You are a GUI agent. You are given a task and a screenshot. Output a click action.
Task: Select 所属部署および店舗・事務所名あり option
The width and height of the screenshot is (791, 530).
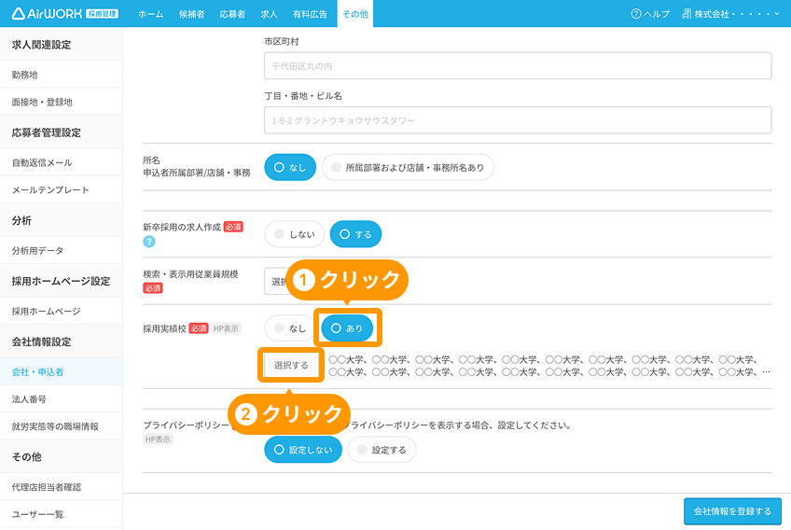(408, 167)
